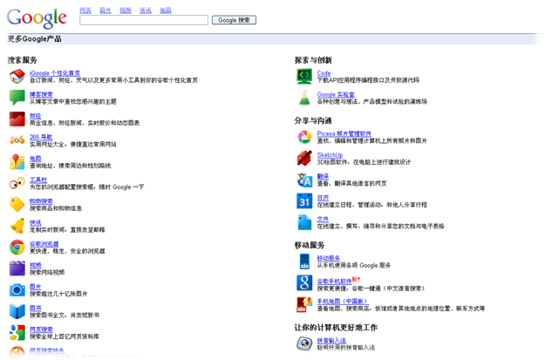Open the 移动服务 link
545x360 pixels.
coord(329,258)
